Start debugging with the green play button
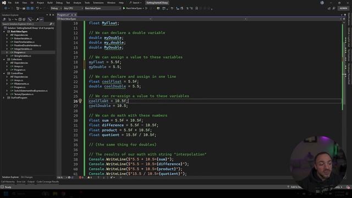 pos(124,8)
